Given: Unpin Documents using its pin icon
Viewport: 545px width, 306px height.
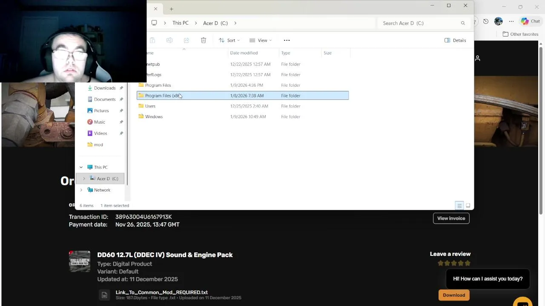Looking at the screenshot, I should 121,99.
